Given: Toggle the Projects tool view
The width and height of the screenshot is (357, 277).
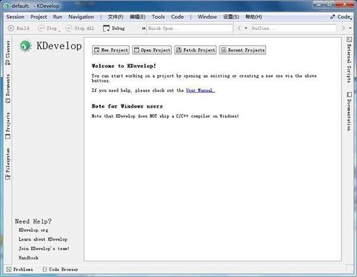Looking at the screenshot, I should point(8,125).
